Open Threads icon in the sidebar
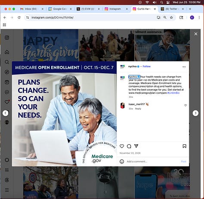 pos(7,180)
